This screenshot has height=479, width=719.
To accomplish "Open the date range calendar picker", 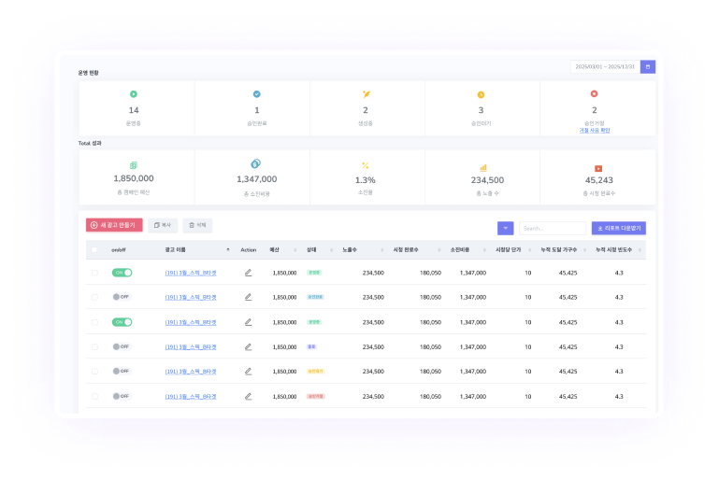I will click(647, 67).
